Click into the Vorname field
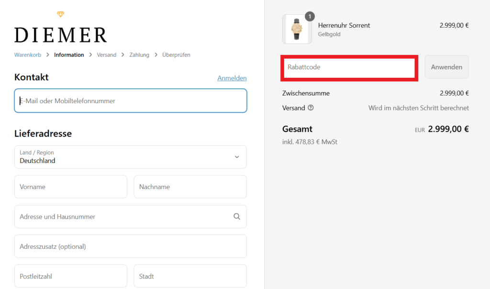 (71, 187)
